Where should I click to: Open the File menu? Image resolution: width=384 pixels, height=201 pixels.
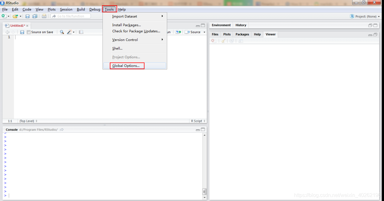[5, 10]
